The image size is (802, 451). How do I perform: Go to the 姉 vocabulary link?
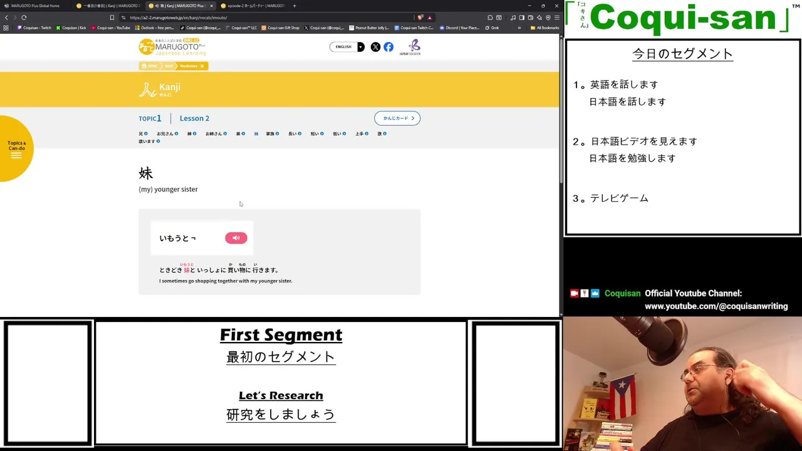tap(192, 133)
